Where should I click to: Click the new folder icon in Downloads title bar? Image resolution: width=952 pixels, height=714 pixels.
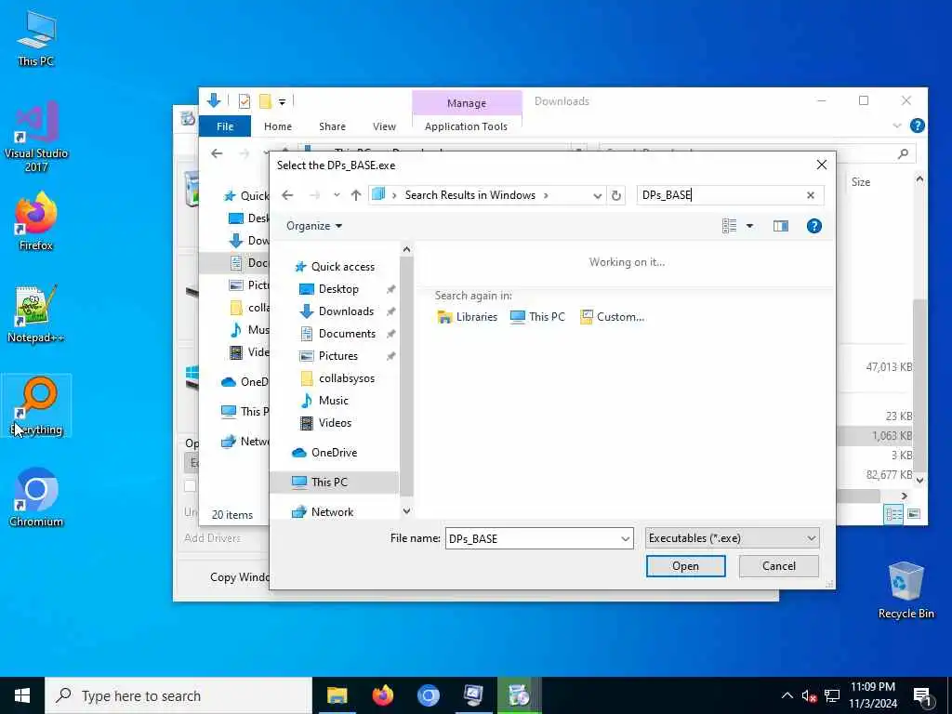(x=265, y=101)
